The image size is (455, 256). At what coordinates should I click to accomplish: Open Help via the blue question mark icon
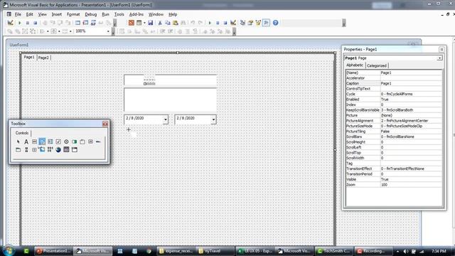point(275,23)
